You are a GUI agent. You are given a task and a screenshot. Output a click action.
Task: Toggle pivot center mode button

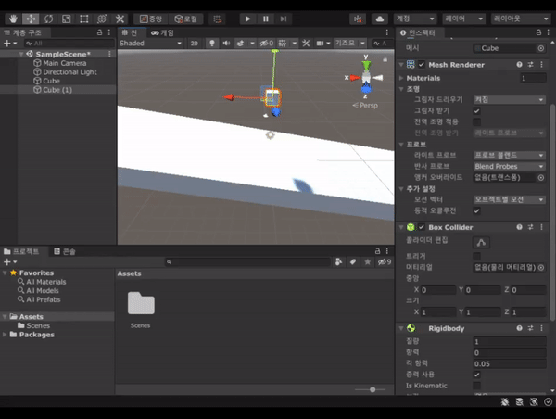point(151,19)
